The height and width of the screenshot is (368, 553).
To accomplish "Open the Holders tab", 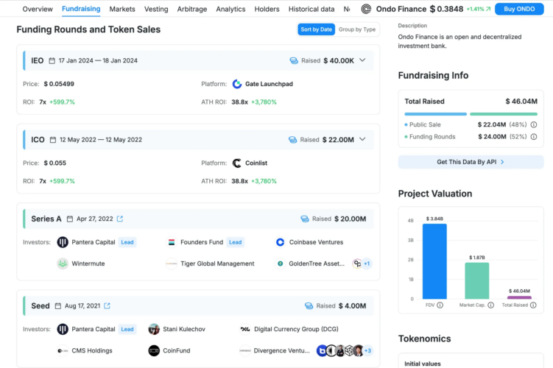I will 267,9.
